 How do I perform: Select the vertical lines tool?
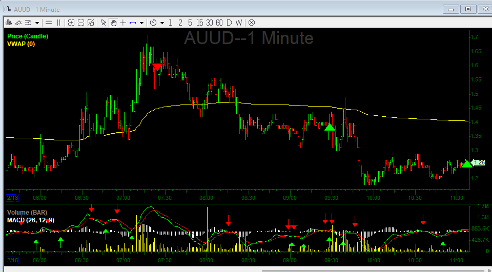click(58, 23)
